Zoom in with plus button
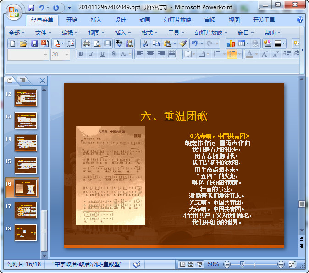309x273 pixels. (281, 264)
